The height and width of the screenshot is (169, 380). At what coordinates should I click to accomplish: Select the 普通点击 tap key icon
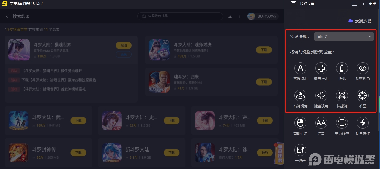click(x=300, y=68)
